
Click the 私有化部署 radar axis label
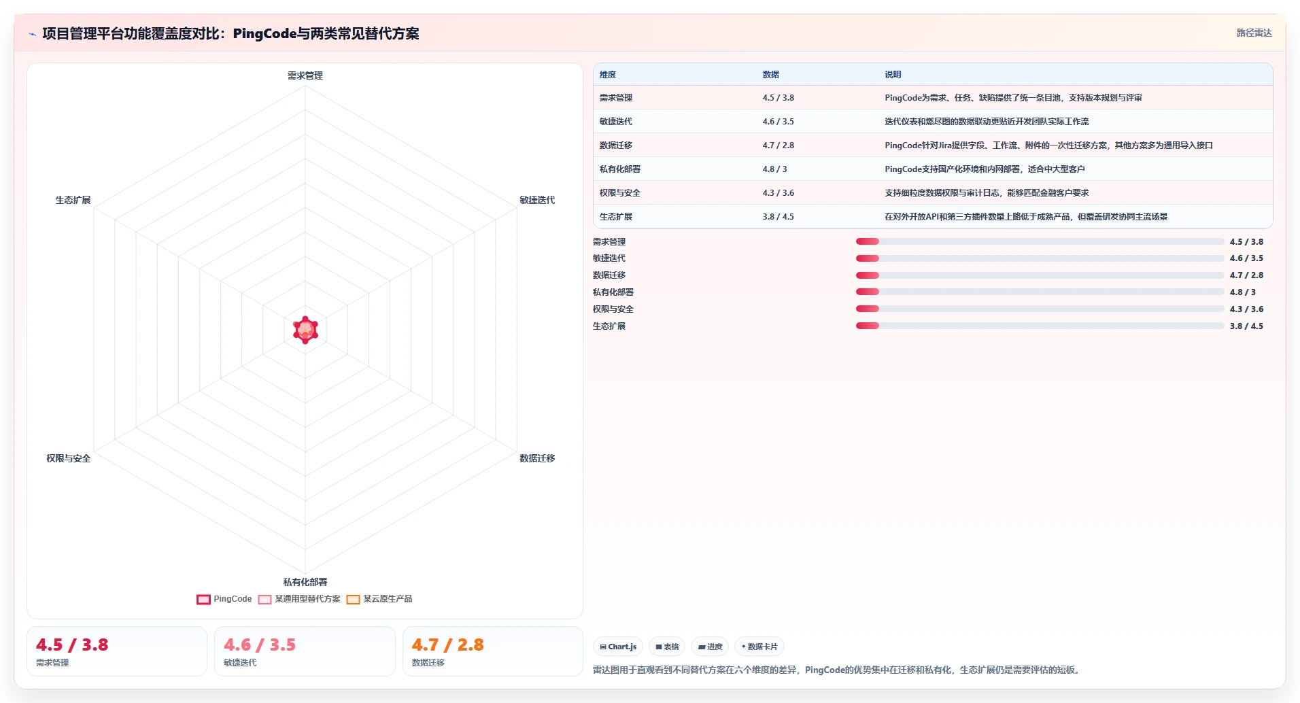305,582
